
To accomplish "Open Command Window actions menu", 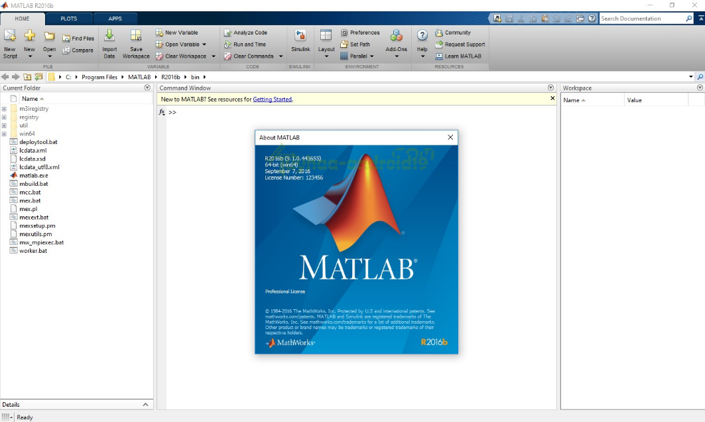I will 550,88.
